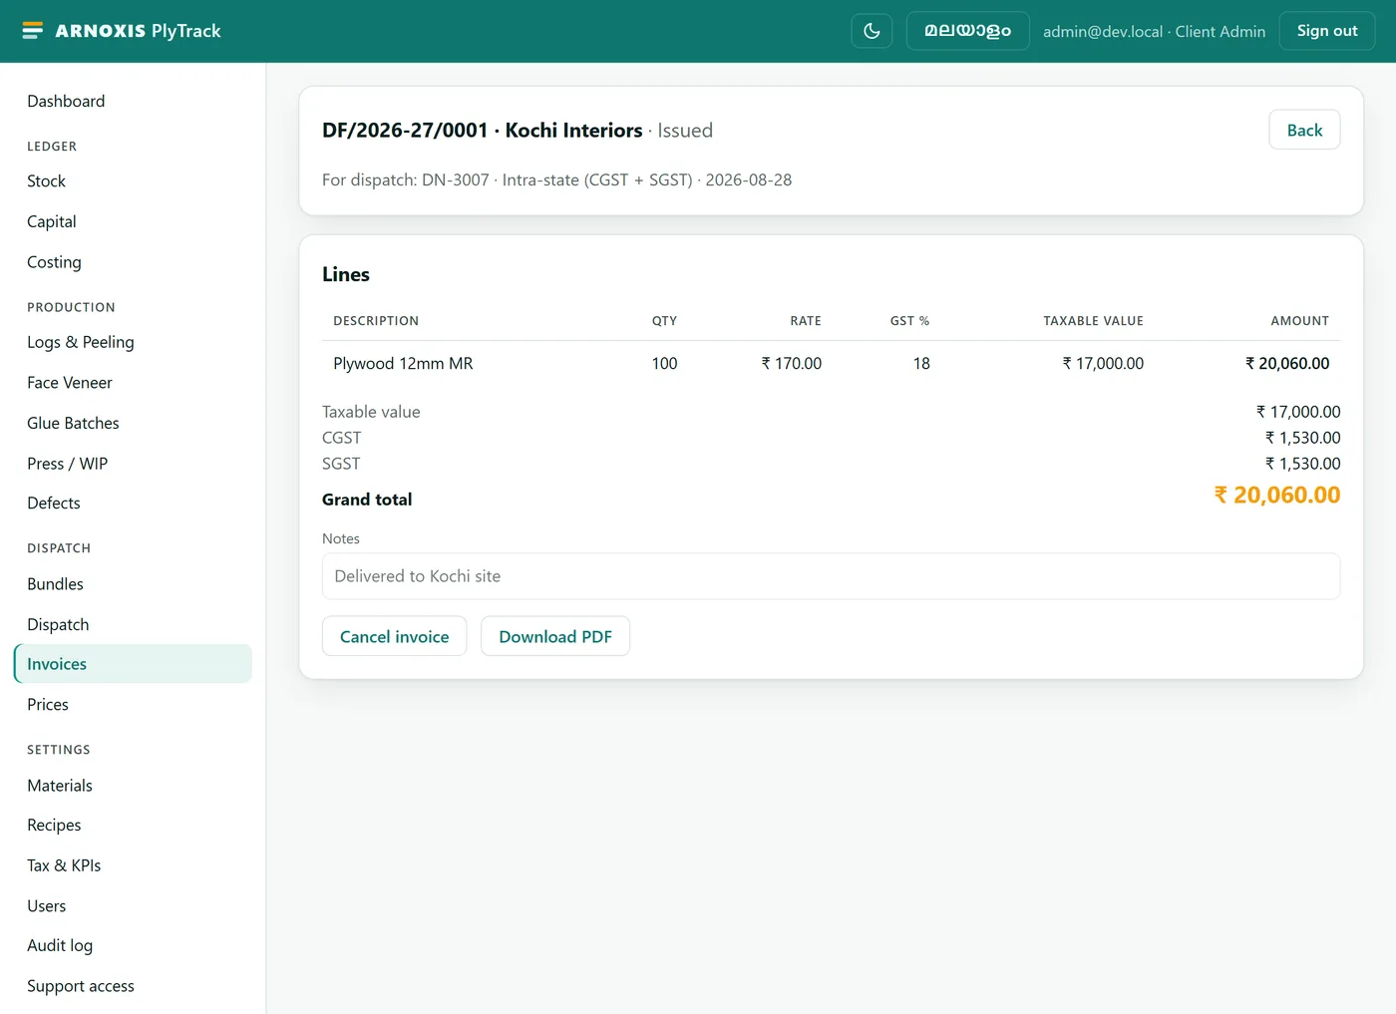Select the Invoices sidebar item
Viewport: 1396px width, 1014px height.
(x=133, y=664)
